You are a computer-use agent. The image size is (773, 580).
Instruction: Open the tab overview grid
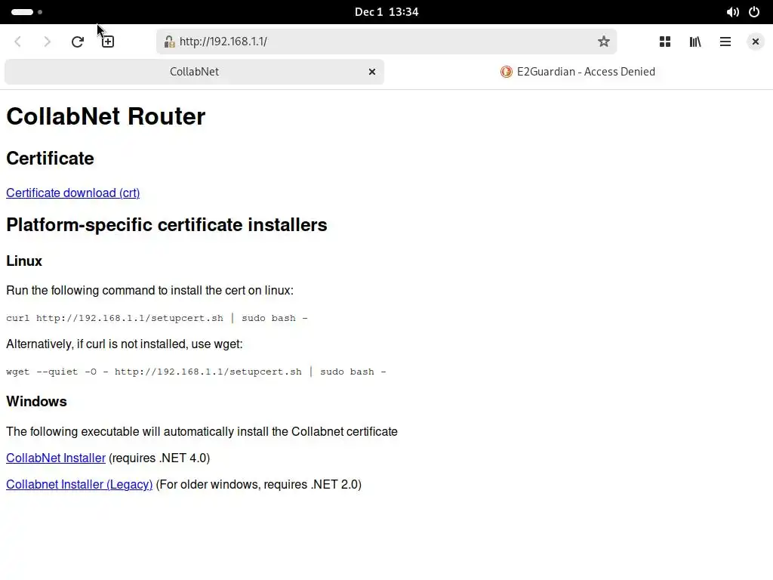(664, 42)
